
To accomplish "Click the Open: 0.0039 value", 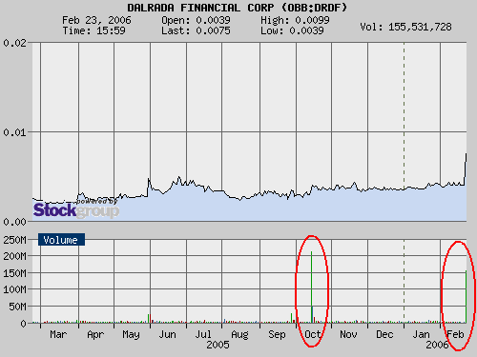I will [x=196, y=20].
